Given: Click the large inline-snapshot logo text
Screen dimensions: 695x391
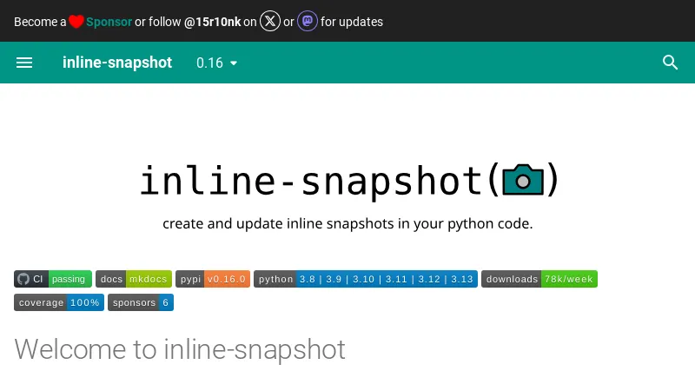Looking at the screenshot, I should click(x=311, y=180).
